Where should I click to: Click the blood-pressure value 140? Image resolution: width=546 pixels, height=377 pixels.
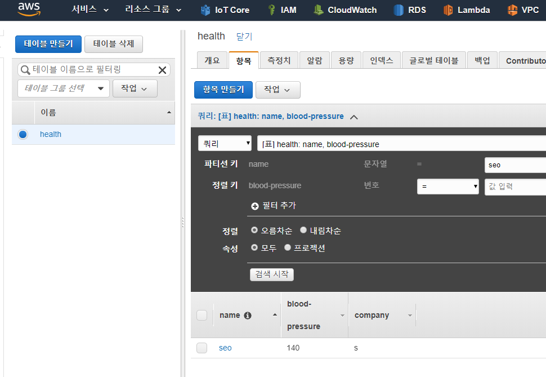click(293, 348)
